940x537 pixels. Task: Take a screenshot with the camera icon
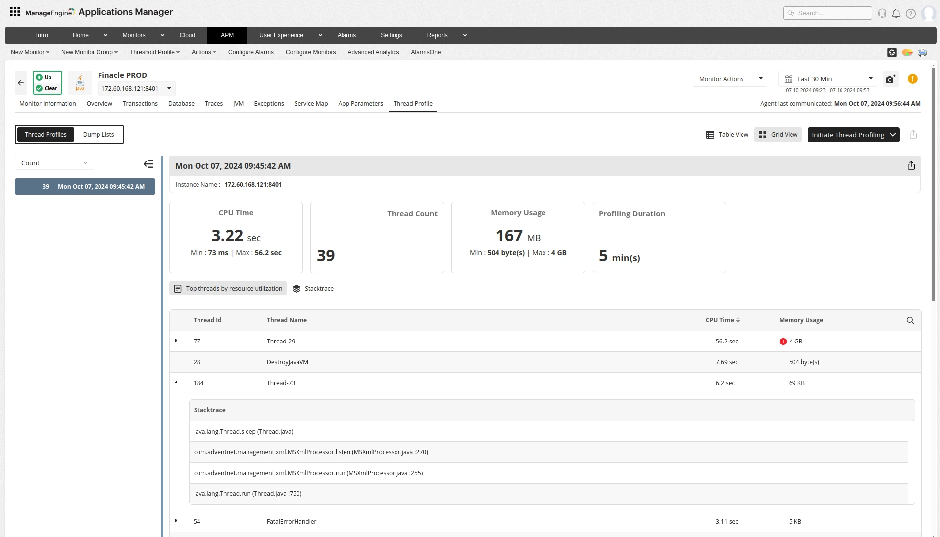pyautogui.click(x=890, y=79)
